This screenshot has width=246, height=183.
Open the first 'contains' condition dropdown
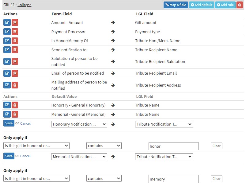pos(104,146)
